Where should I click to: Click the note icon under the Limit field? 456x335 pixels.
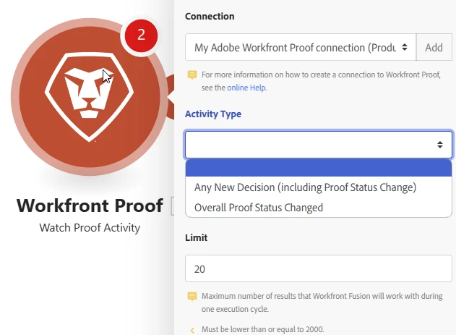tap(192, 297)
